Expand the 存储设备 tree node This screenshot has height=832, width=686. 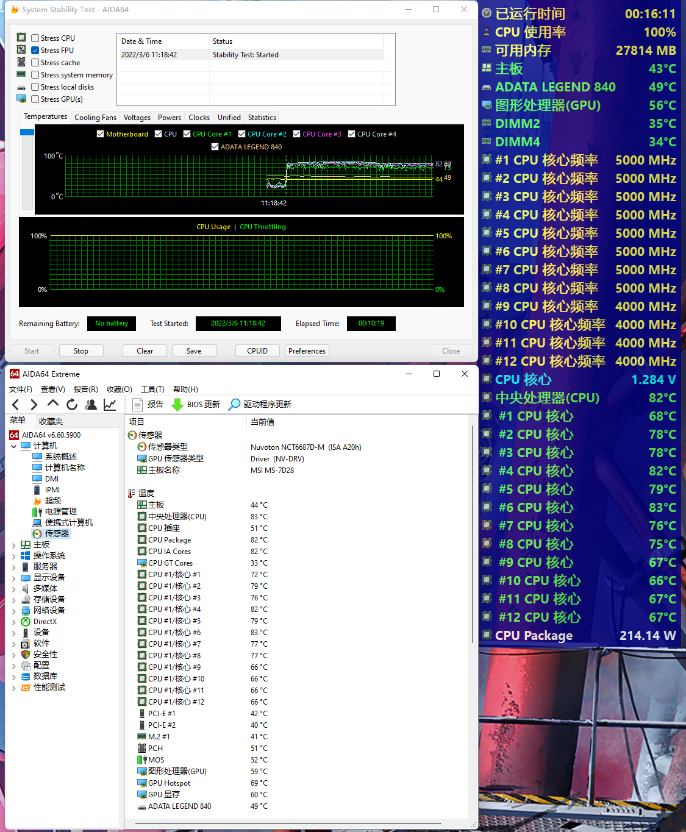14,600
